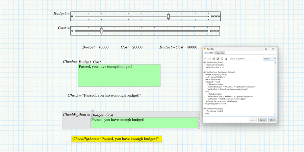Click the Close button in dialog footer
This screenshot has width=304, height=152.
[272, 120]
